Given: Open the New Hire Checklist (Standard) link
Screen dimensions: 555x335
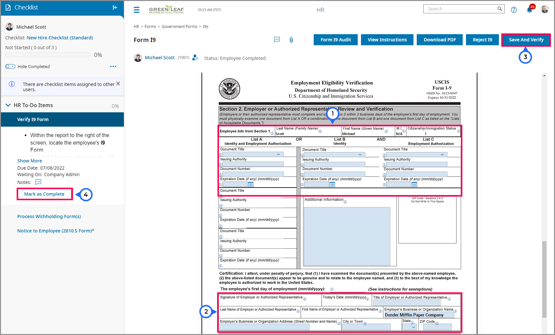Looking at the screenshot, I should (x=60, y=38).
